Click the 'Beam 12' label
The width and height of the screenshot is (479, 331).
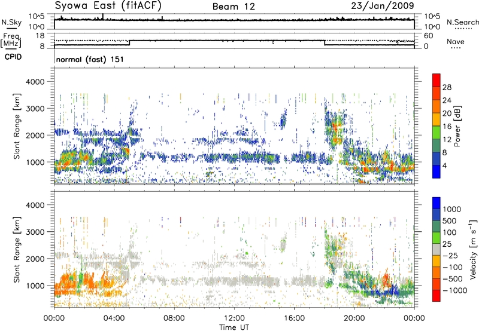234,7
